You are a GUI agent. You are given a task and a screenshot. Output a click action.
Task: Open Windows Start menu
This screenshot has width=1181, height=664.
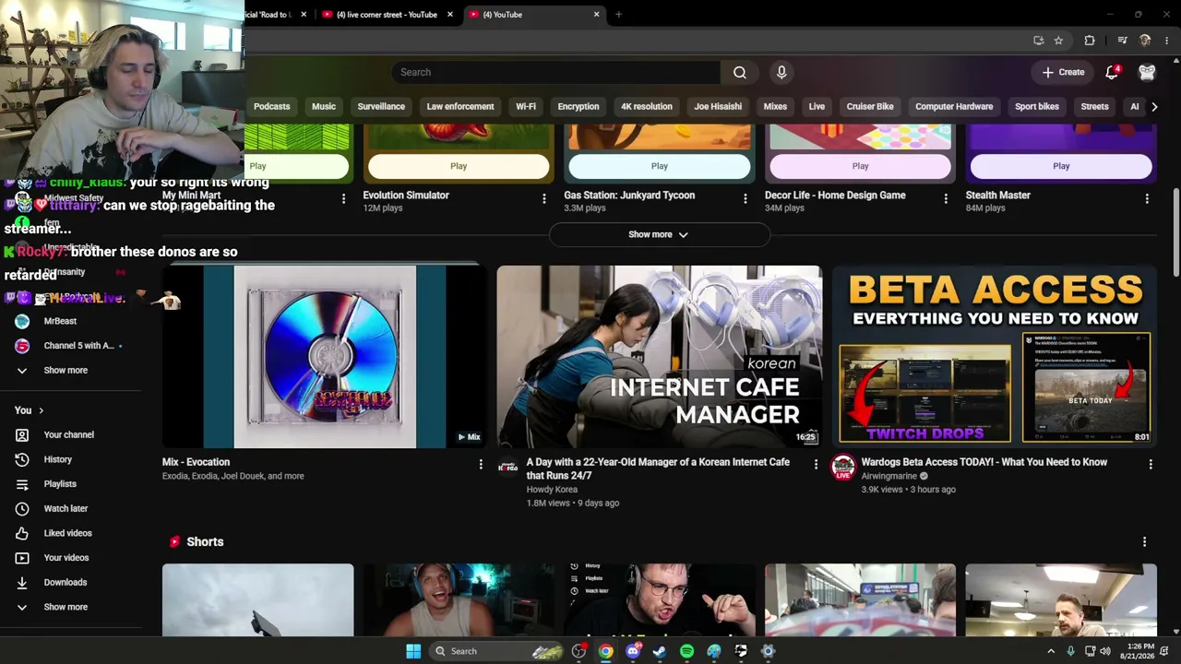(x=413, y=651)
